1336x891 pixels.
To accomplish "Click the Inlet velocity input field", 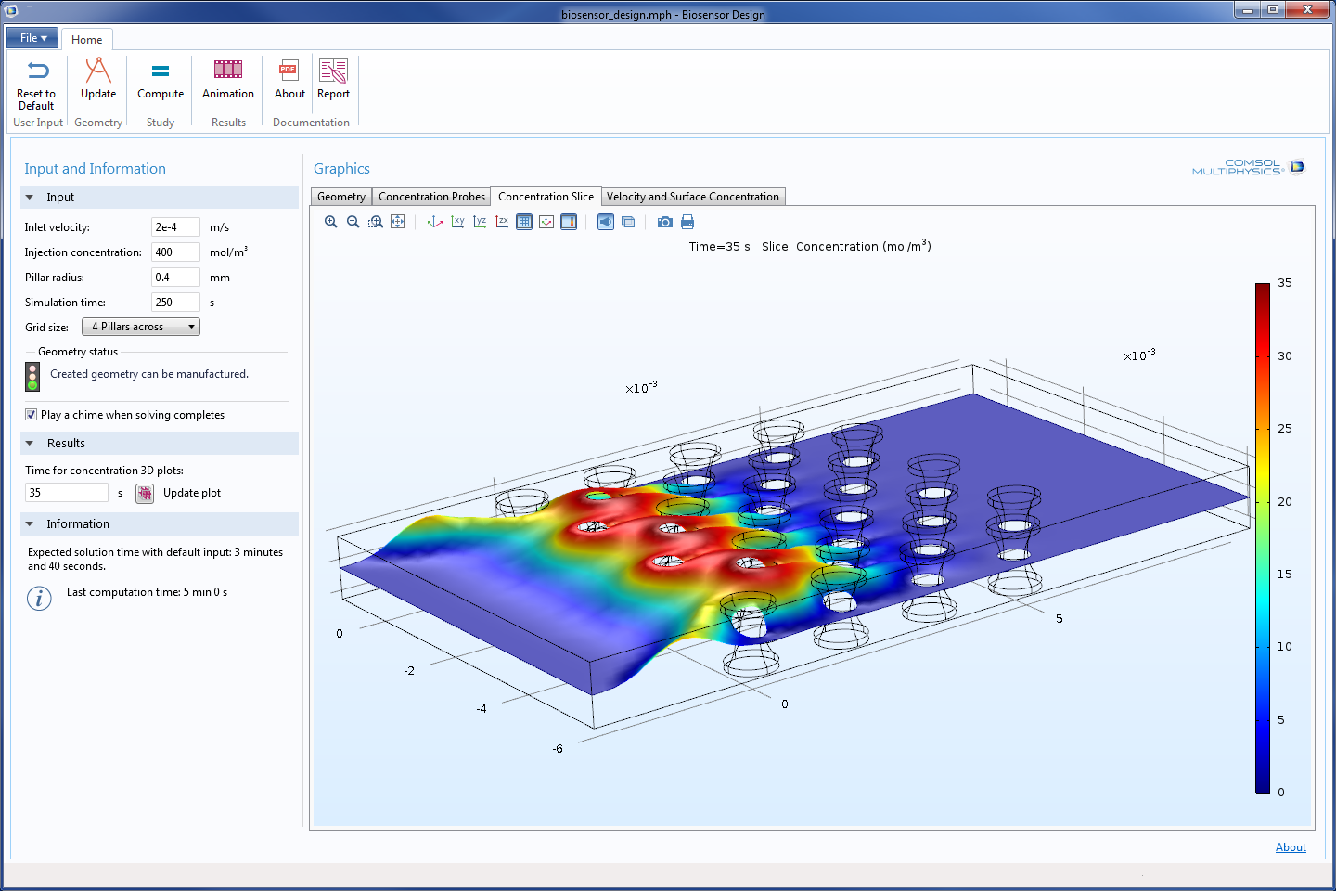I will (x=175, y=227).
